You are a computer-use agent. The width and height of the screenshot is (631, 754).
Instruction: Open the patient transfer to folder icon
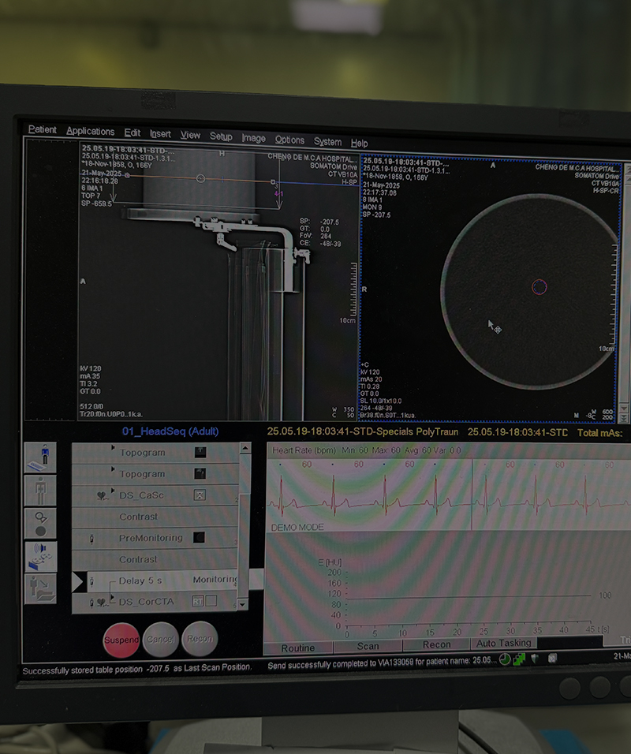(39, 588)
